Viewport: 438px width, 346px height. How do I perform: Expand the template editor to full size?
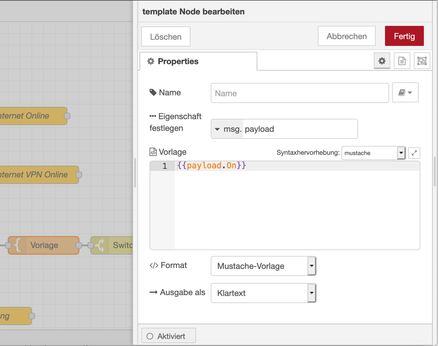pos(414,153)
